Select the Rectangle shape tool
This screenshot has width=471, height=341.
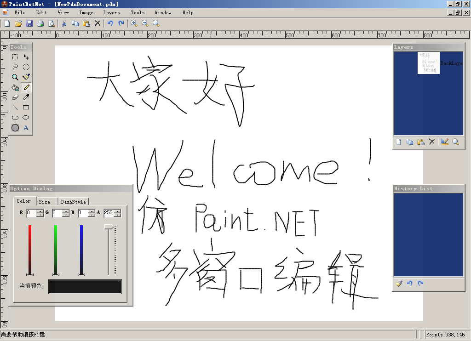(26, 108)
